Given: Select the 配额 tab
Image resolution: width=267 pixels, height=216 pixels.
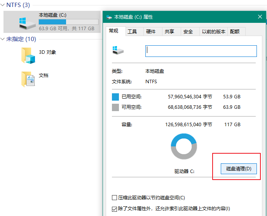Looking at the screenshot, I should pyautogui.click(x=235, y=32).
